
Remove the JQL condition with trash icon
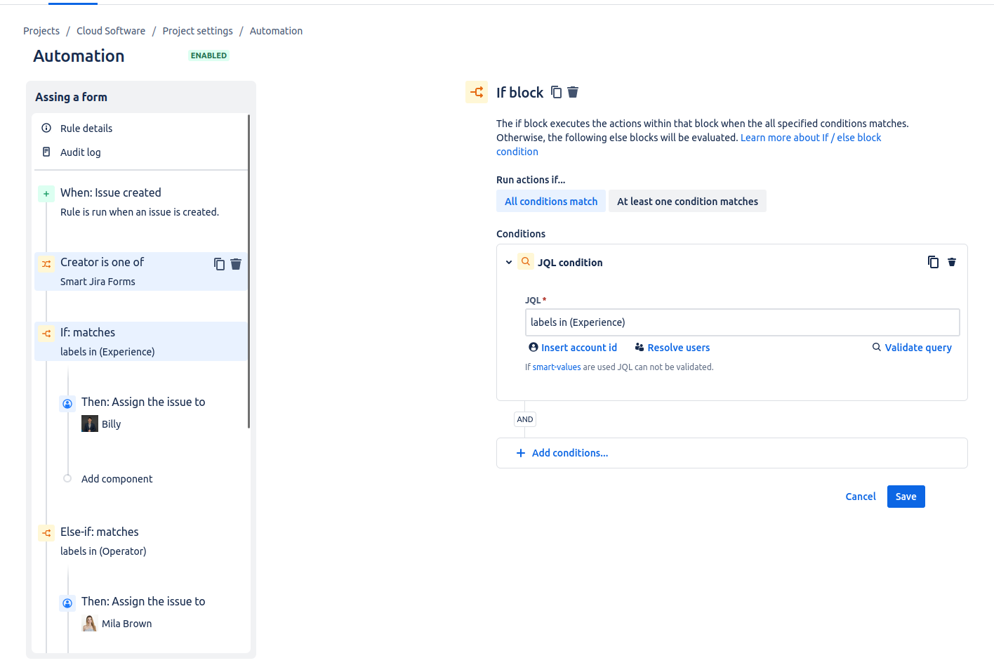coord(952,262)
